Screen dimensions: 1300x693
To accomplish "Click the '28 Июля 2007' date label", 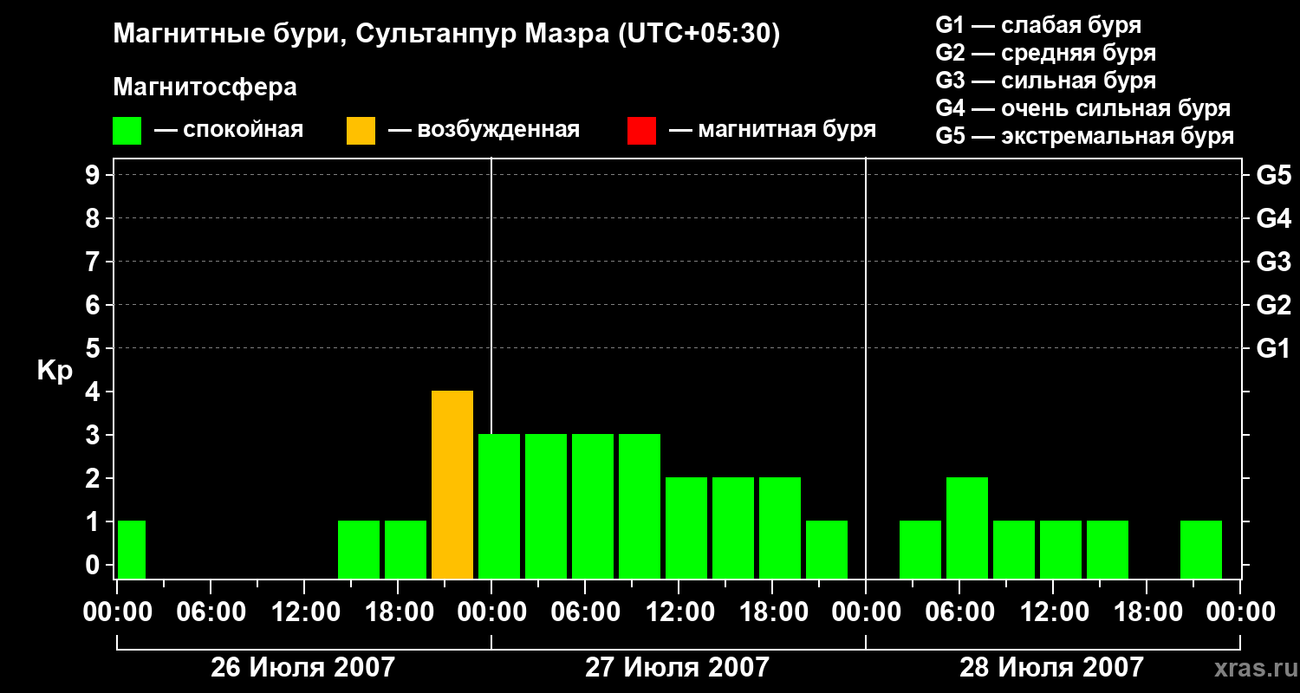I will [1052, 668].
